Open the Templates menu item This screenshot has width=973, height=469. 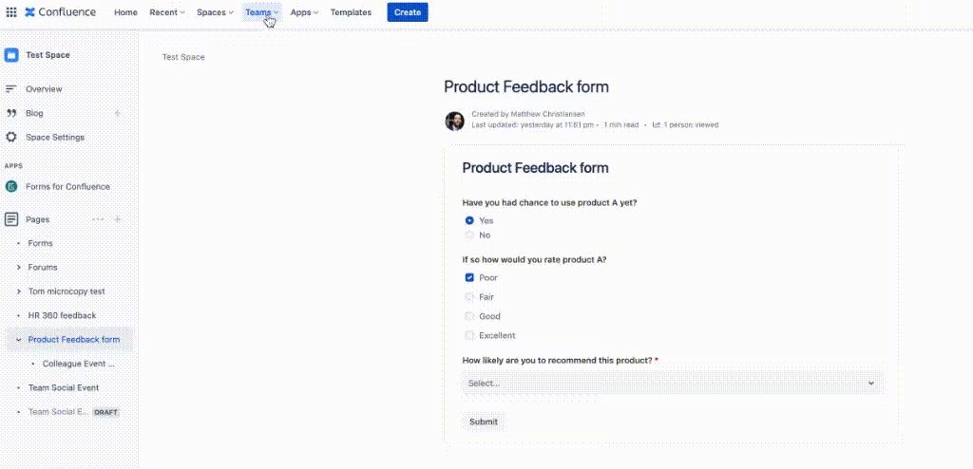(351, 12)
